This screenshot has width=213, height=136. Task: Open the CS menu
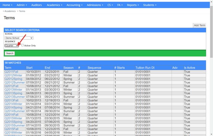coord(110,5)
